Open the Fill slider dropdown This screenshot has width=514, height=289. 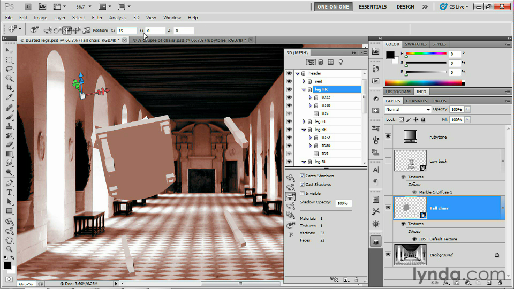pos(467,119)
